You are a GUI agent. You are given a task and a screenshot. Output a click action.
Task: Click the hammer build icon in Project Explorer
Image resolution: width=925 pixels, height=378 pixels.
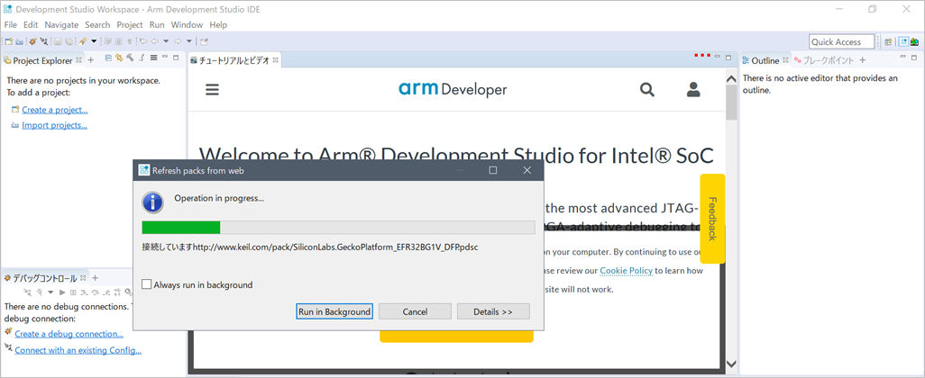tap(130, 58)
